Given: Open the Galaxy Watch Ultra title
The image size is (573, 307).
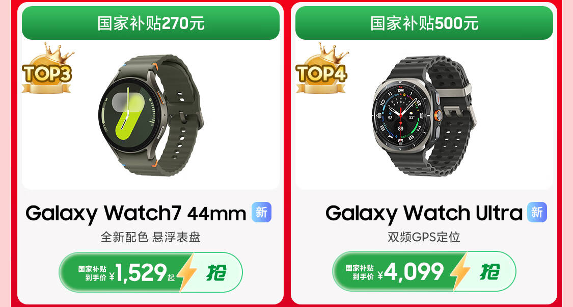Looking at the screenshot, I should click(424, 213).
